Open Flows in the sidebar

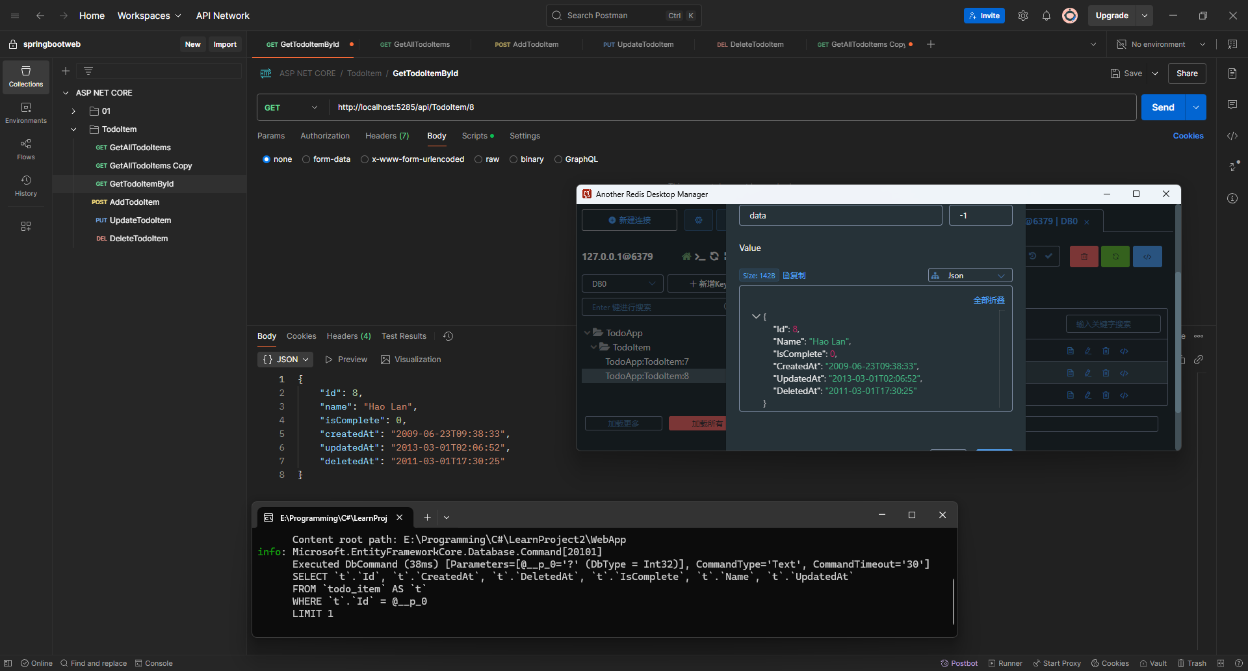pyautogui.click(x=26, y=149)
